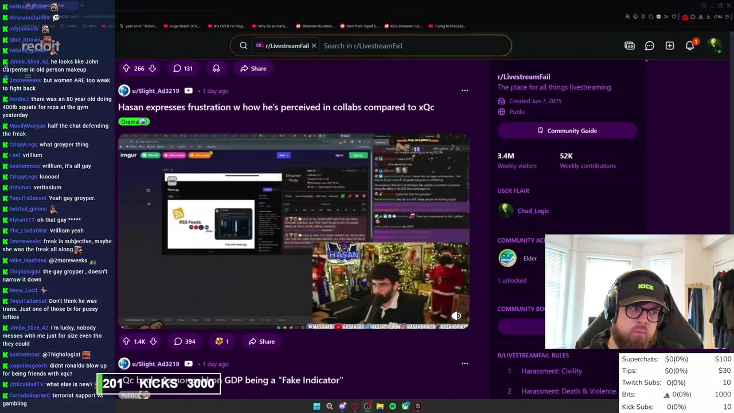
Task: Switch to the Why do so many tab
Action: 270,26
